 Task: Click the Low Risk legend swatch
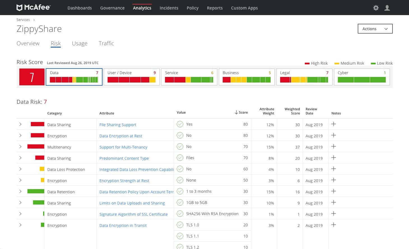click(x=373, y=64)
